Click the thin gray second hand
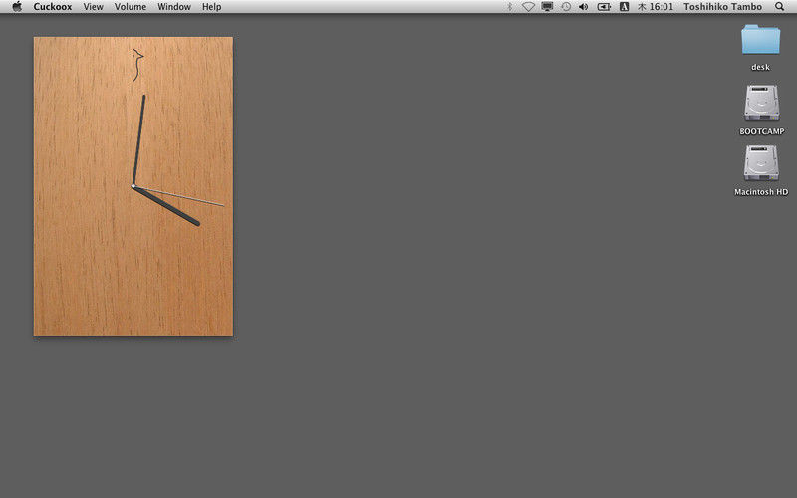 pos(178,196)
